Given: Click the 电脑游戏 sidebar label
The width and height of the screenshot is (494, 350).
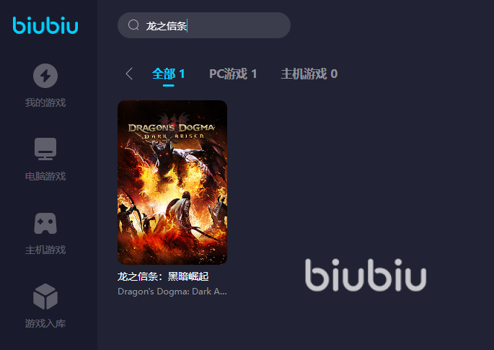Looking at the screenshot, I should [45, 176].
